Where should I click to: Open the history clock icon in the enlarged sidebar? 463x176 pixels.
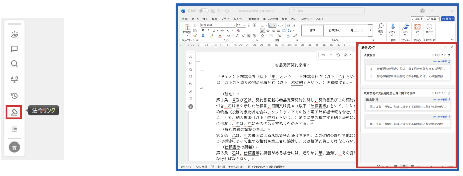click(x=14, y=96)
